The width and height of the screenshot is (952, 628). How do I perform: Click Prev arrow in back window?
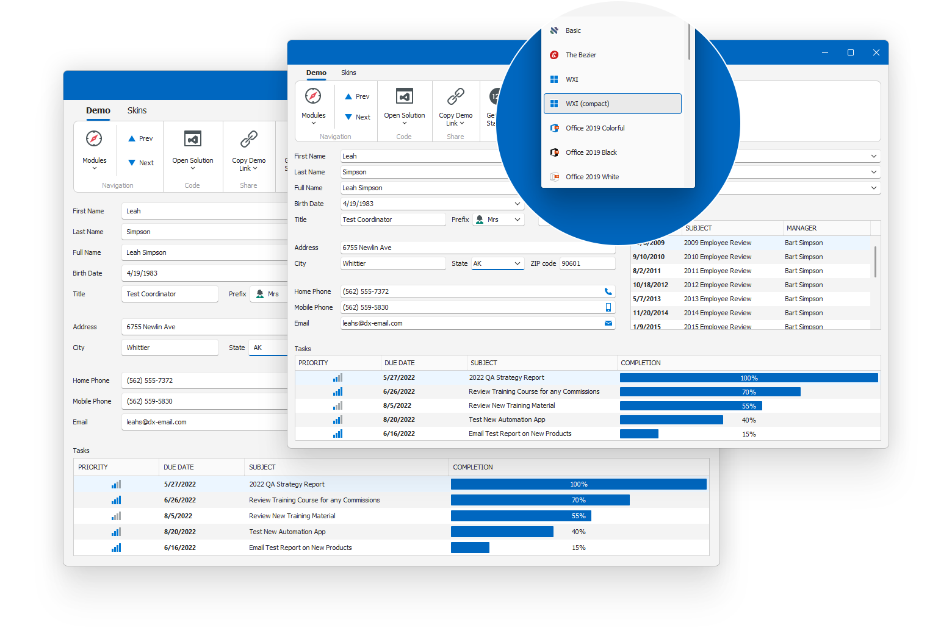(x=131, y=138)
